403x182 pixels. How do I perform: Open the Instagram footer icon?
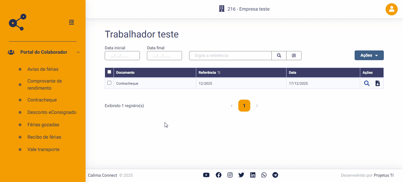pyautogui.click(x=230, y=175)
